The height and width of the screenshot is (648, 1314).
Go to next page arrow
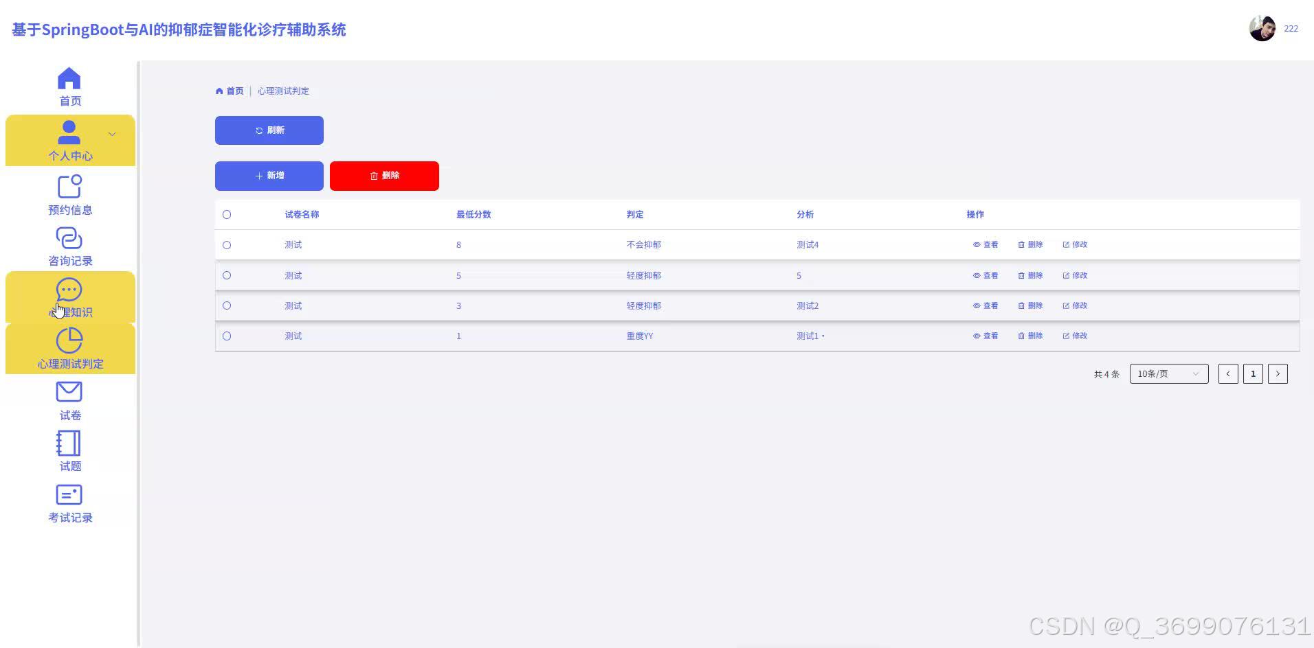click(x=1278, y=373)
